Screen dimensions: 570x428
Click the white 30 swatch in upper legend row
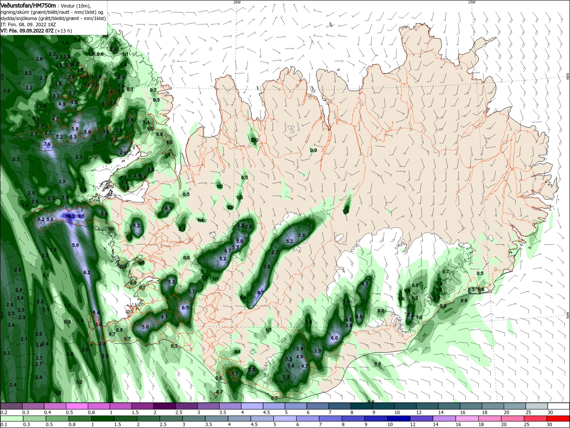point(558,406)
